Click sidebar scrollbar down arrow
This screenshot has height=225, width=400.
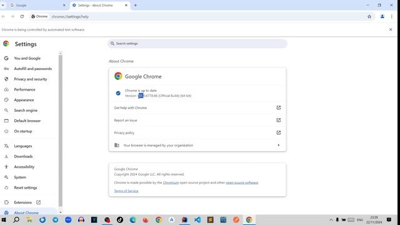coord(61,212)
